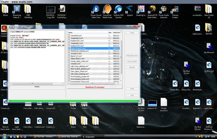Launch Power Sound Editor Free
Image resolution: width=217 pixels, height=139 pixels.
coord(96,11)
